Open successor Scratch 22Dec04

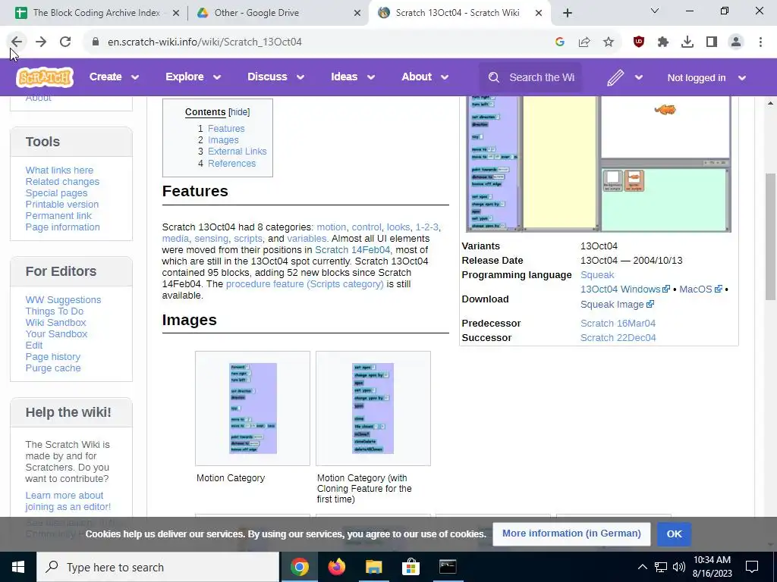click(618, 337)
